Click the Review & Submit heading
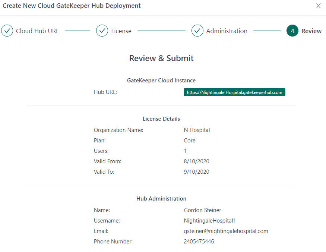Viewport: 326px width, 252px height. [161, 58]
